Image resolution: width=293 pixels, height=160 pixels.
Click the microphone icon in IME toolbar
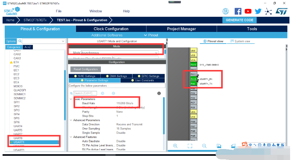264,145
